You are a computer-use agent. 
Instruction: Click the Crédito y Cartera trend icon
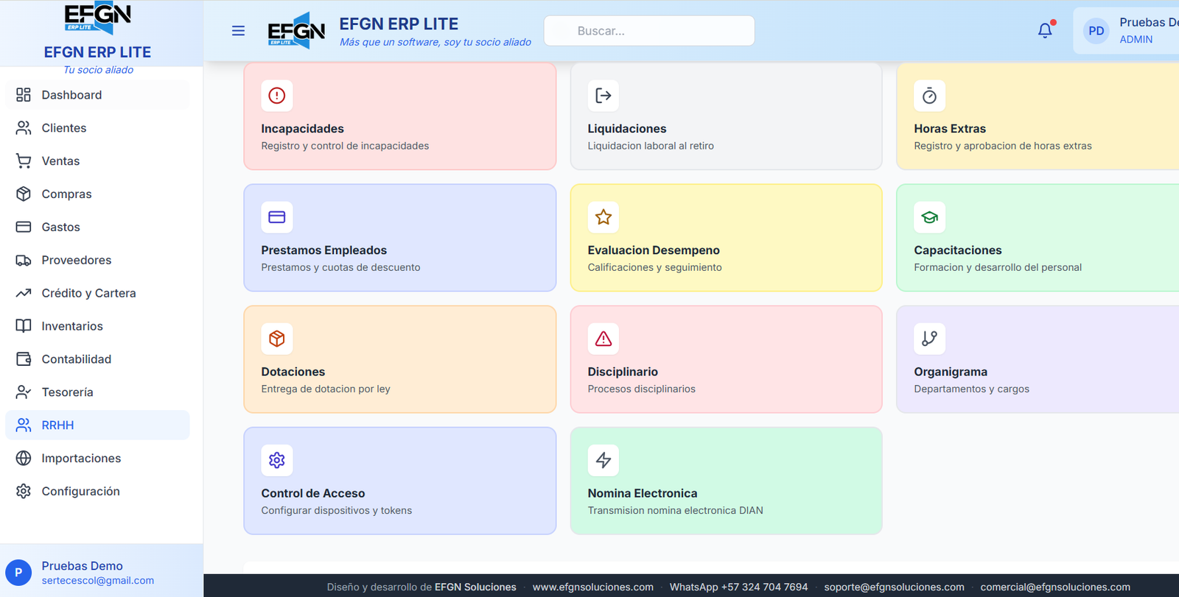[24, 293]
